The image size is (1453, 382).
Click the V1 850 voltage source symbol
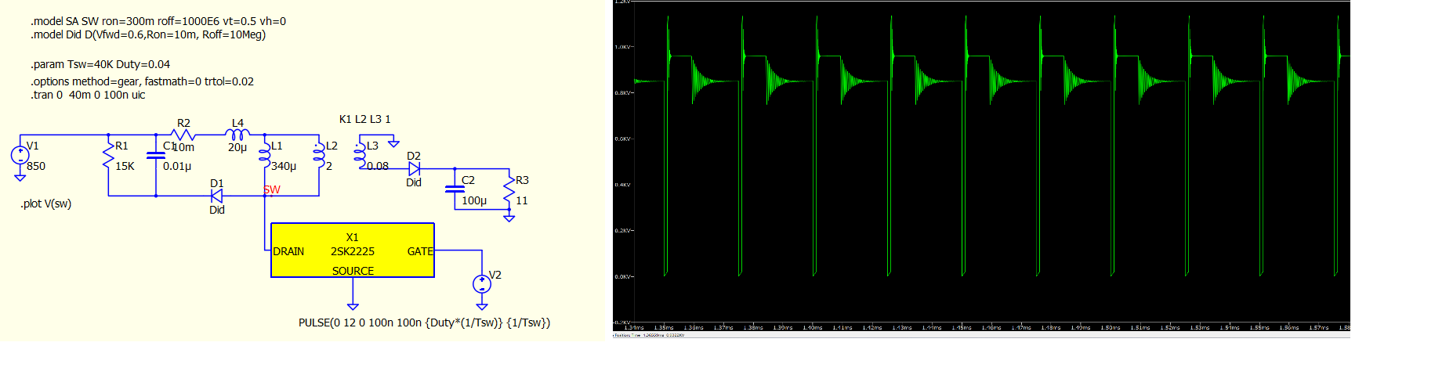coord(20,155)
